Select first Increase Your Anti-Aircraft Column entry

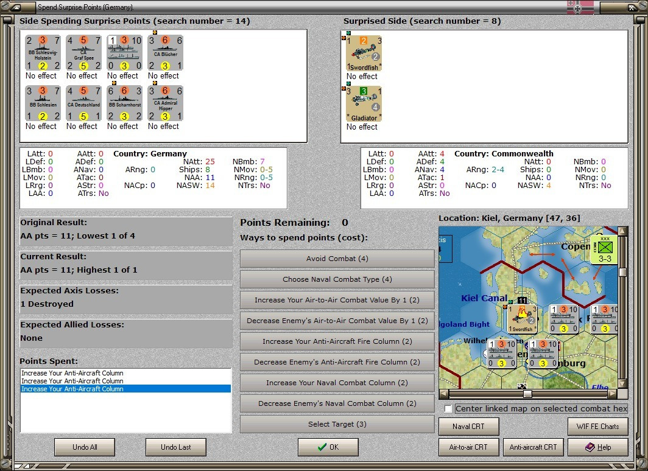tap(125, 373)
